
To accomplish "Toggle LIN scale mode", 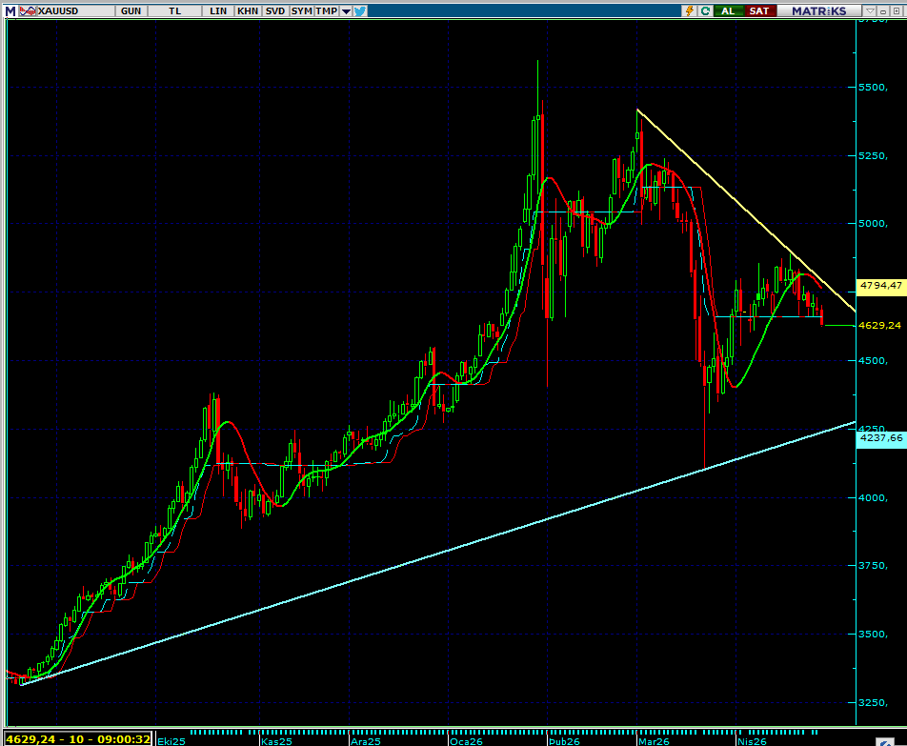I will (218, 11).
